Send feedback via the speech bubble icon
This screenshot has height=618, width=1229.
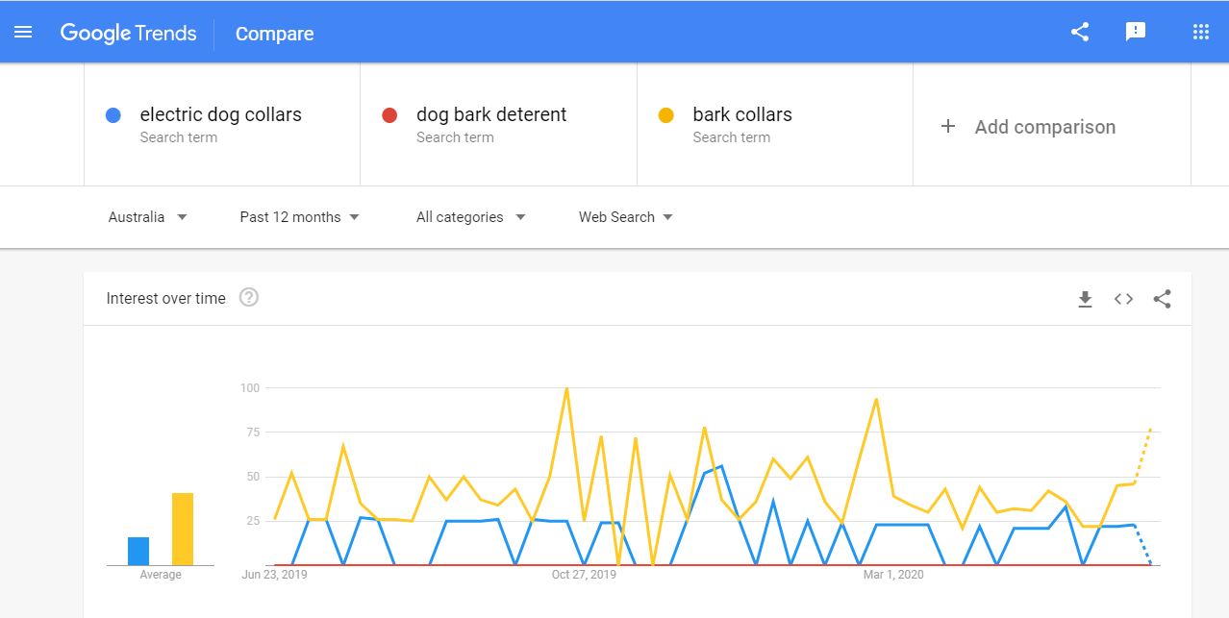pyautogui.click(x=1136, y=31)
